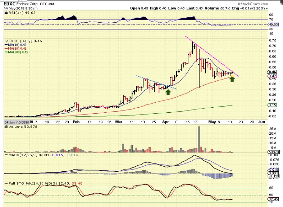Click the 25M volume axis label
The height and width of the screenshot is (207, 283).
pos(273,129)
